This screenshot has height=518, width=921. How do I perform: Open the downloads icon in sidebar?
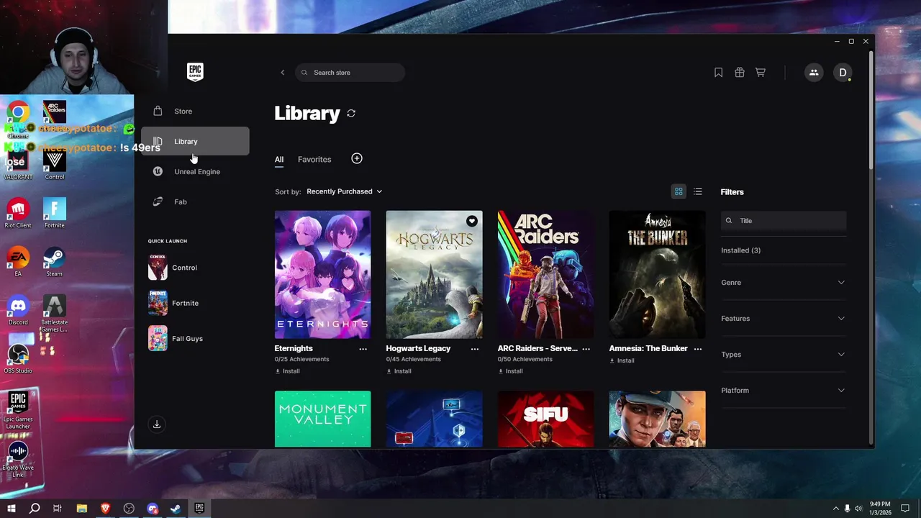[156, 424]
